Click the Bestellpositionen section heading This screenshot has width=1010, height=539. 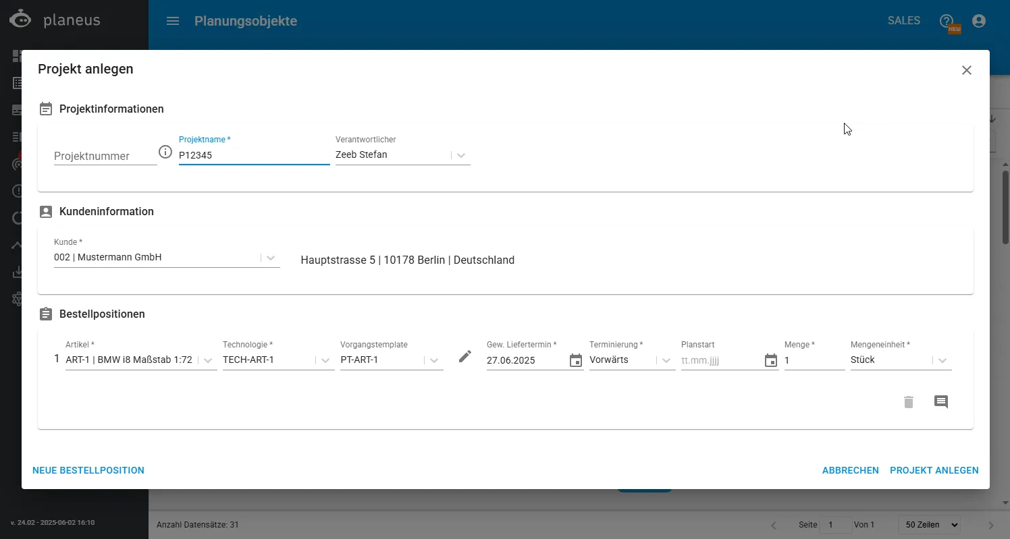[102, 314]
